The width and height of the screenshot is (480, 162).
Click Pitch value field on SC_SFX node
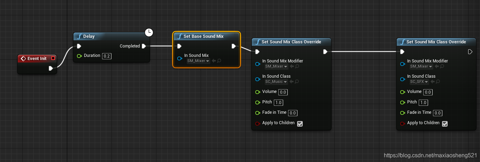424,103
